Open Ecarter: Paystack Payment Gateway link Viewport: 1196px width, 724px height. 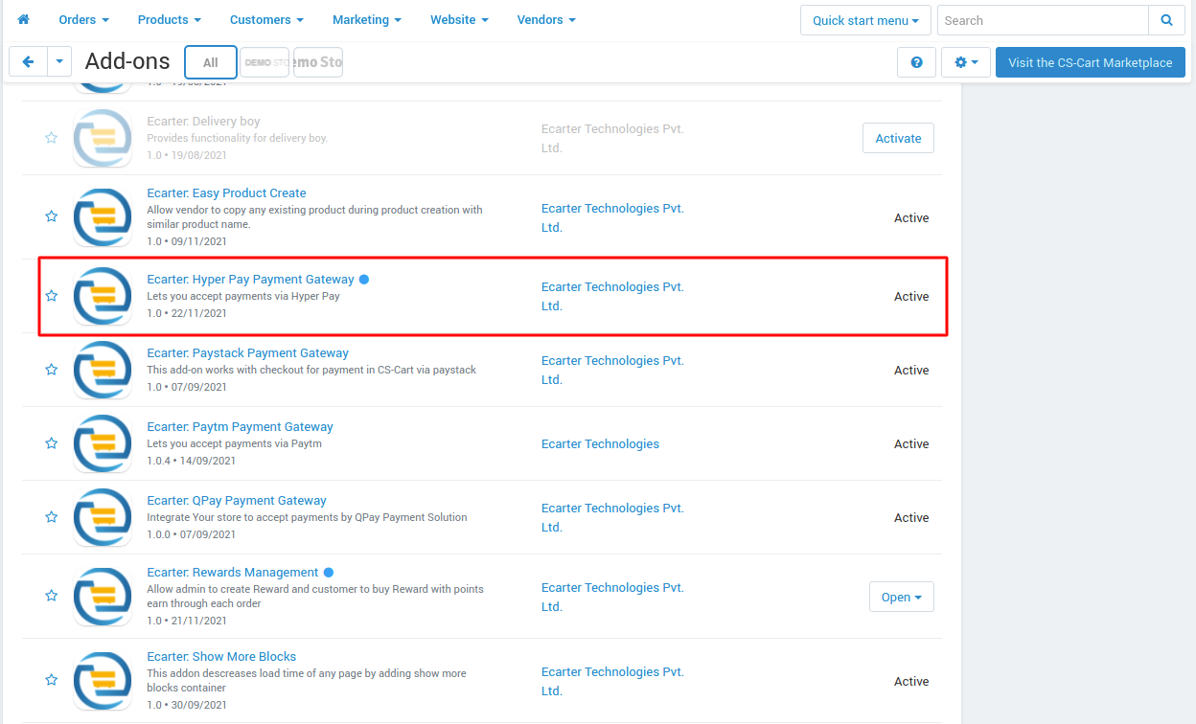coord(247,353)
